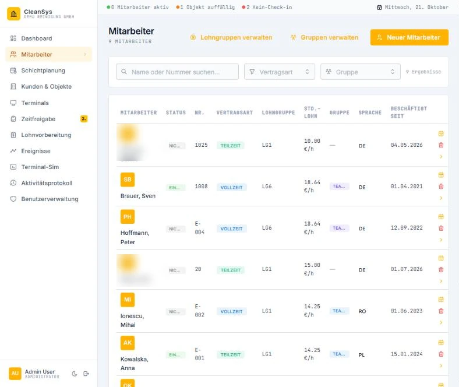
Task: Open details chevron for Hoffmann, Peter
Action: pyautogui.click(x=441, y=240)
